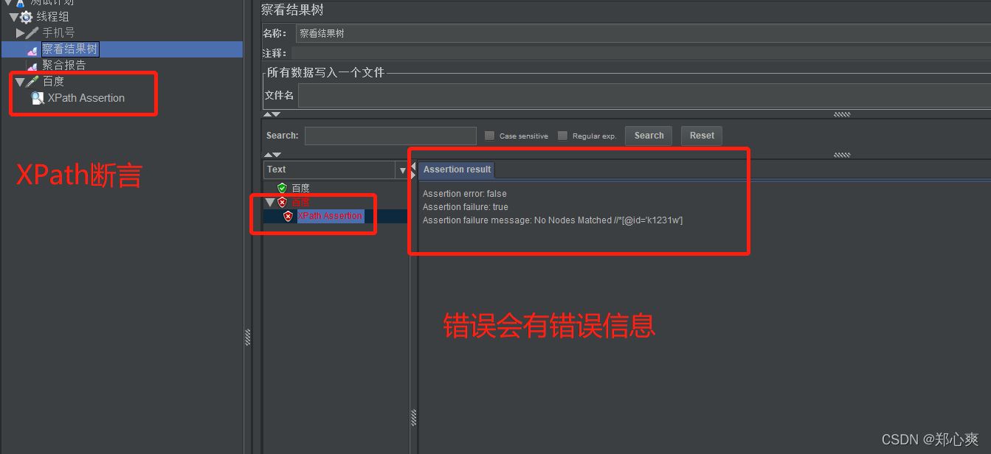Viewport: 991px width, 454px height.
Task: Select the XPath Assertion failed result row
Action: coord(330,216)
